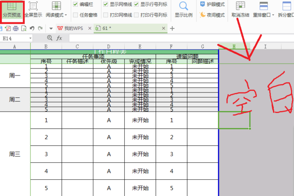Open Page Break Preview (分页预览)
This screenshot has height=196, width=294.
[12, 10]
